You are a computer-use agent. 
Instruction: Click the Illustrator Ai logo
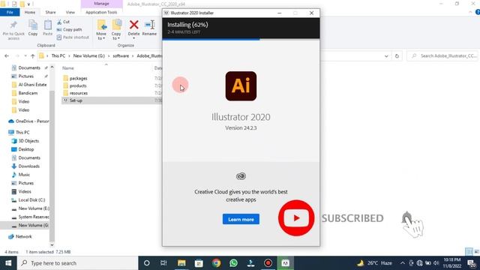(241, 86)
